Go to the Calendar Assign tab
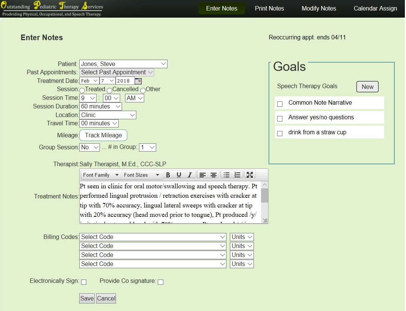Screen dimensions: 406x311 [375, 8]
